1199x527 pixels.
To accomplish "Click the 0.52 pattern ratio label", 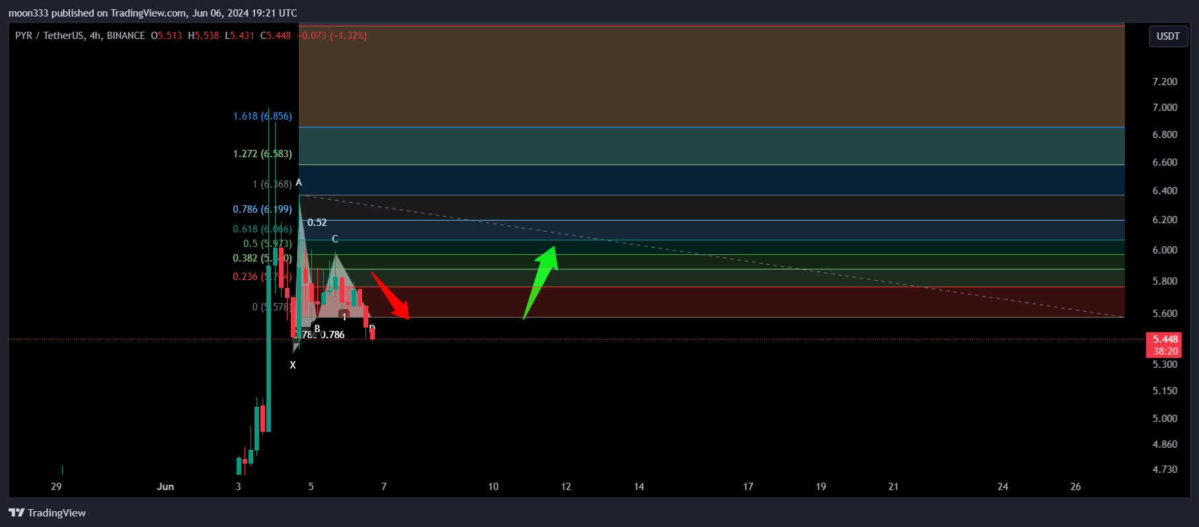I will [x=317, y=223].
